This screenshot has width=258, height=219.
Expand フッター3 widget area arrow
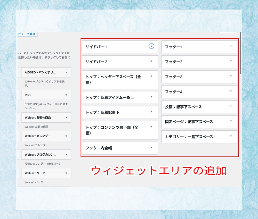pos(231,76)
